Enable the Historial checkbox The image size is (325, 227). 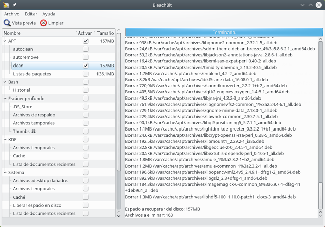[x=86, y=90]
